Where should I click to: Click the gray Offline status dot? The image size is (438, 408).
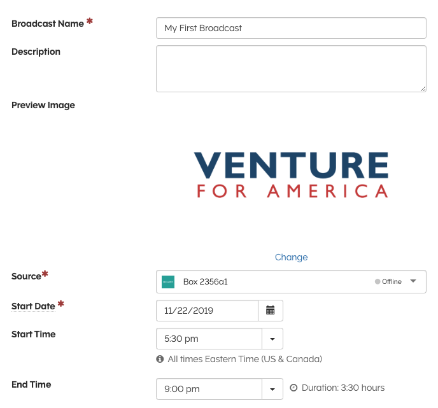coord(378,281)
